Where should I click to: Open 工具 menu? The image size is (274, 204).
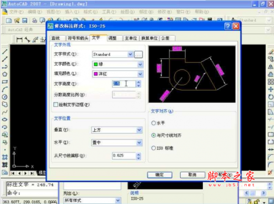tap(109, 12)
